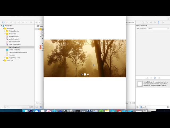This screenshot has width=170, height=128.
Task: Click the right page control dot
Action: click(88, 74)
